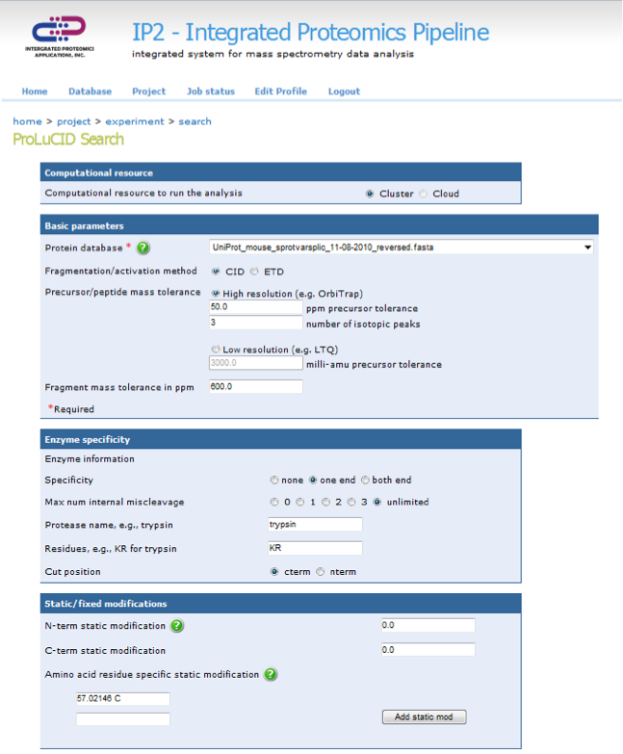Click the number of isotopic peaks field
The height and width of the screenshot is (754, 623).
(x=256, y=323)
